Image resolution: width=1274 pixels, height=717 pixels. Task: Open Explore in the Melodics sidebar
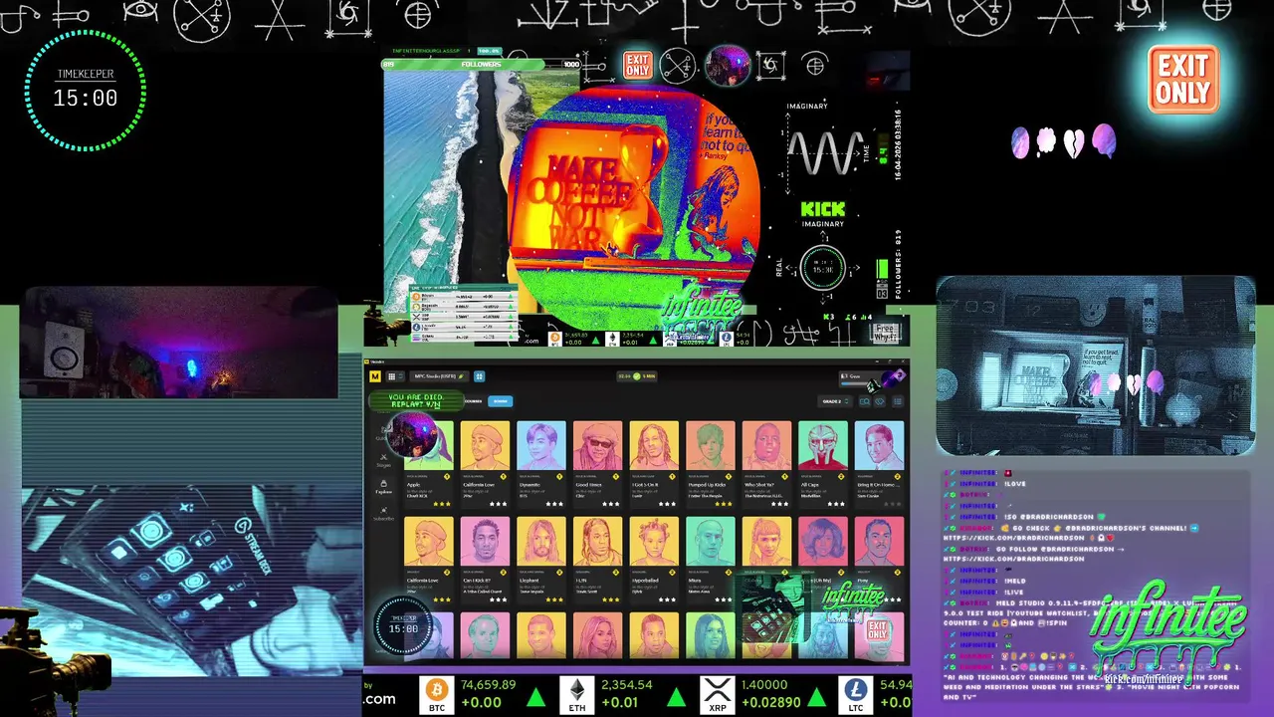coord(383,487)
